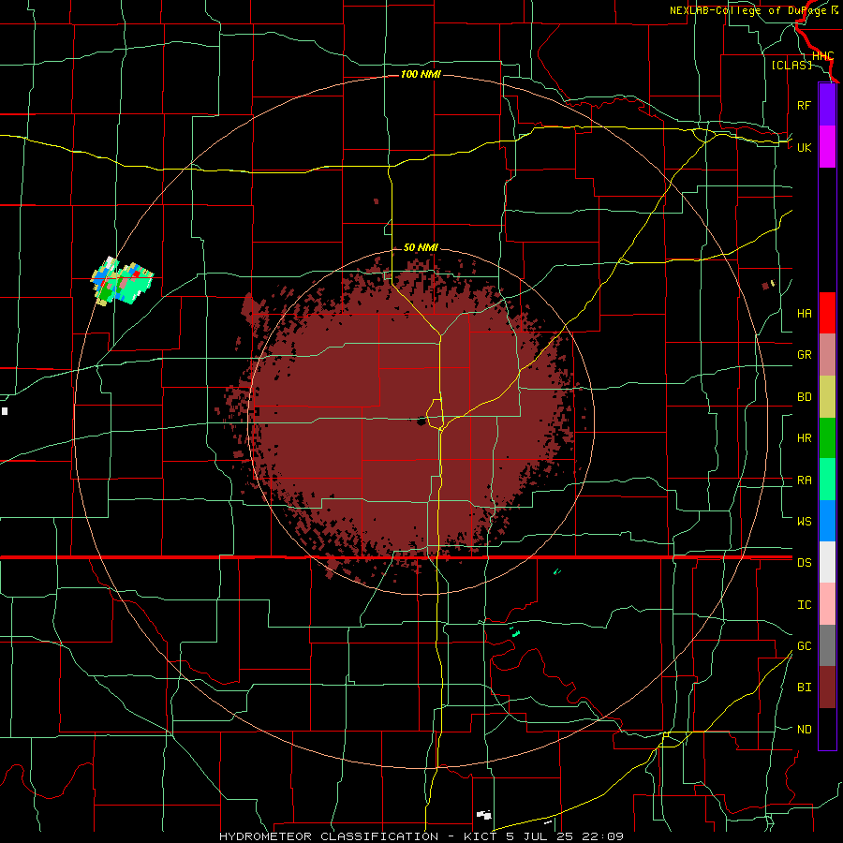843x843 pixels.
Task: Select the WS blue legend swatch
Action: (x=827, y=521)
